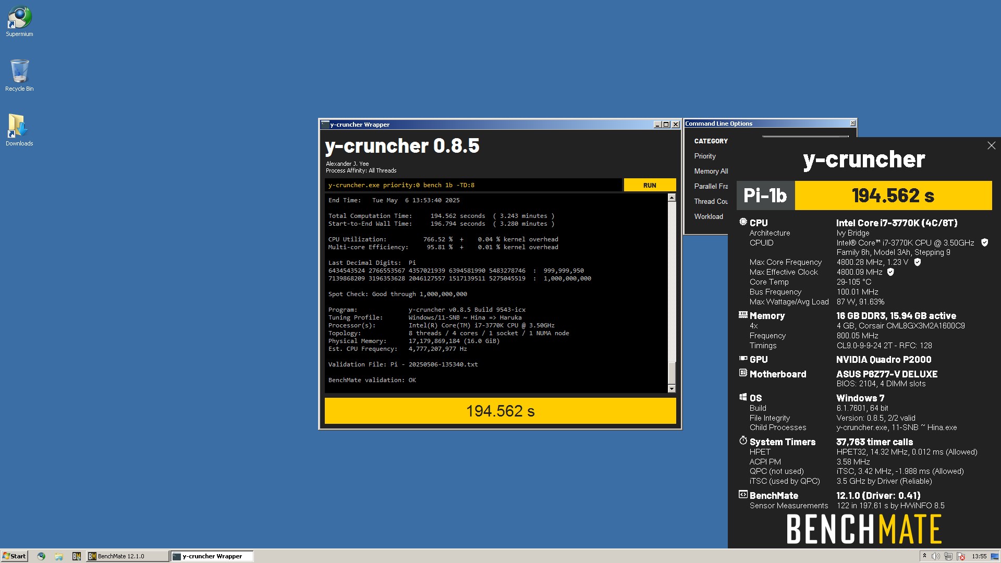Open the volume speaker tray icon
Viewport: 1001px width, 563px height.
pyautogui.click(x=936, y=556)
